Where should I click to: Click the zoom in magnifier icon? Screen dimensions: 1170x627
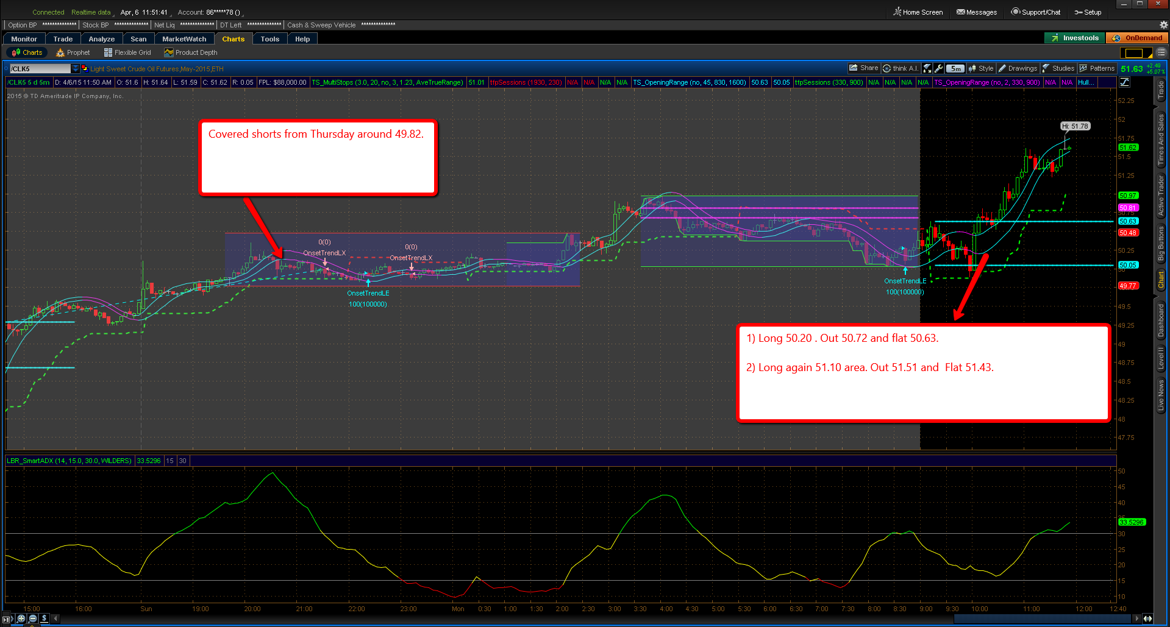point(21,618)
